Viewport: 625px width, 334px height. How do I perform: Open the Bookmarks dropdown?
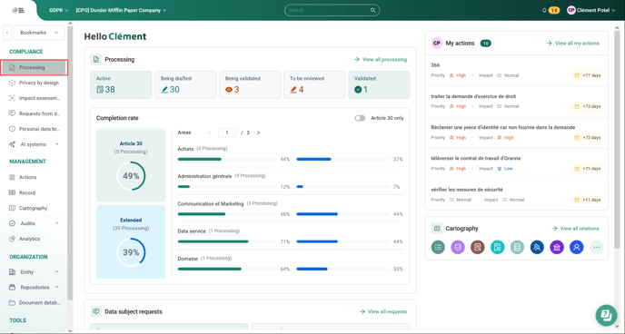coord(39,33)
